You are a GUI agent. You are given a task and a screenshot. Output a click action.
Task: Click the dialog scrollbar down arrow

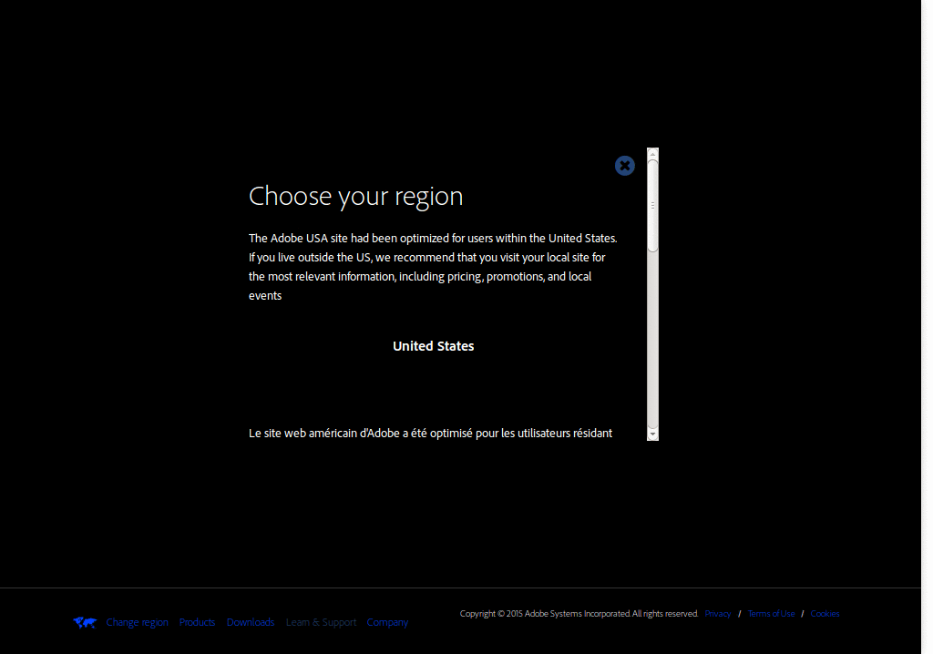[652, 435]
